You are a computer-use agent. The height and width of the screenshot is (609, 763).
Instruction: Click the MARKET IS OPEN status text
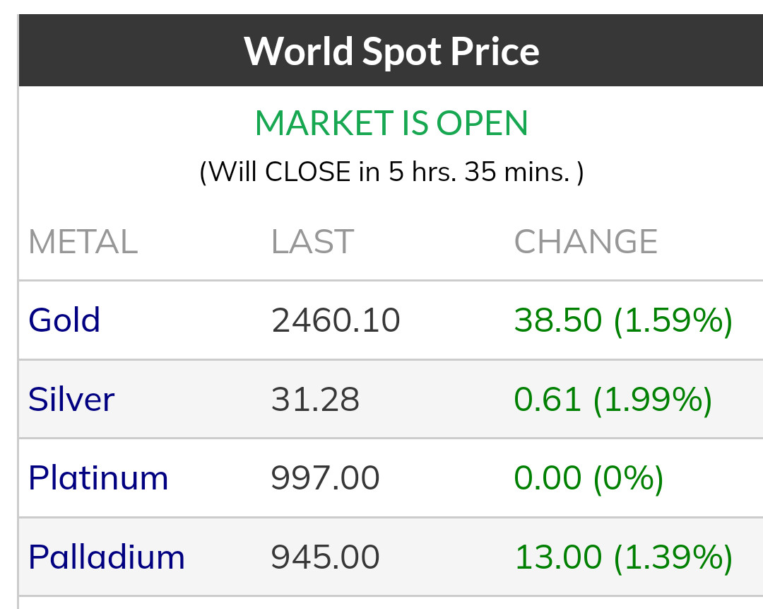pyautogui.click(x=391, y=124)
